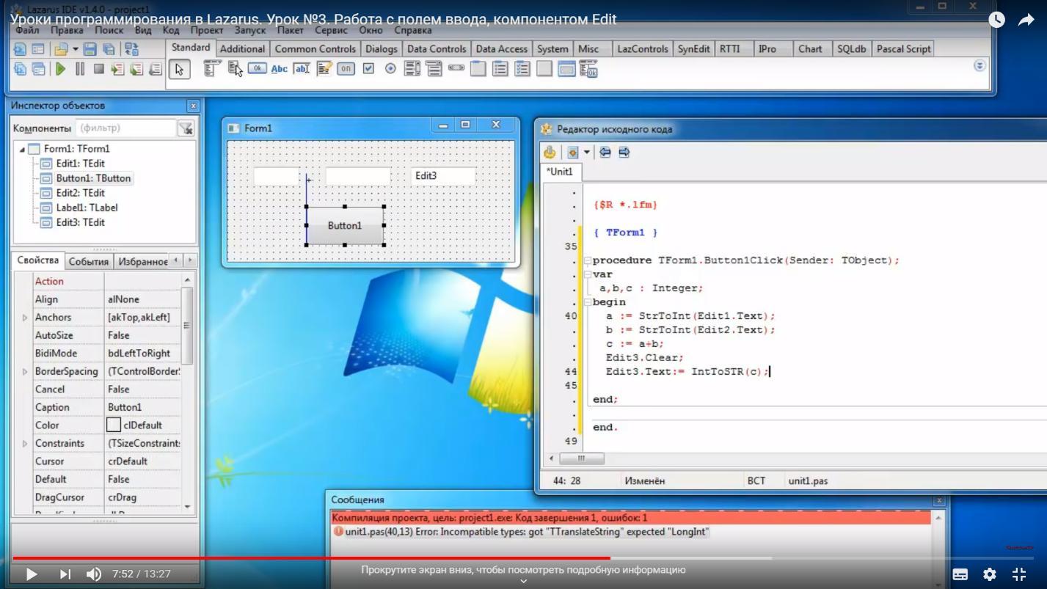Pick the TScrollBar component in the palette
This screenshot has width=1047, height=589.
click(x=456, y=68)
